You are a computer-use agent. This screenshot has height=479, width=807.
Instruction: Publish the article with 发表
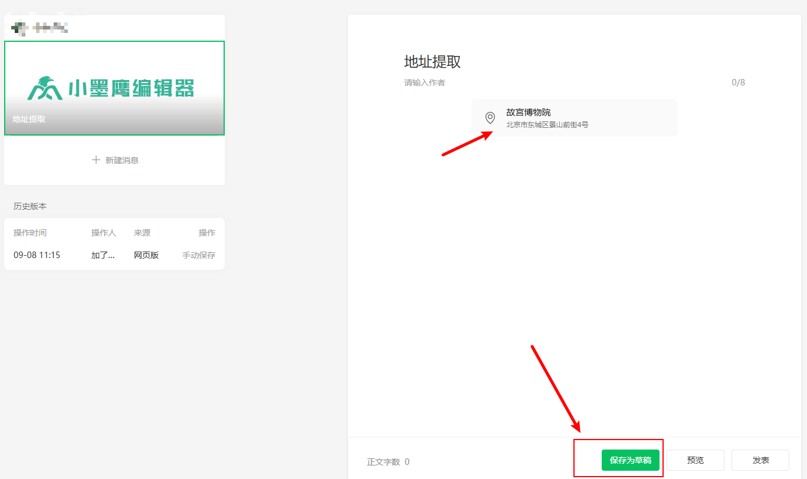click(x=760, y=460)
